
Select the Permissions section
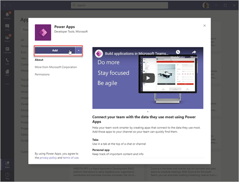(42, 74)
